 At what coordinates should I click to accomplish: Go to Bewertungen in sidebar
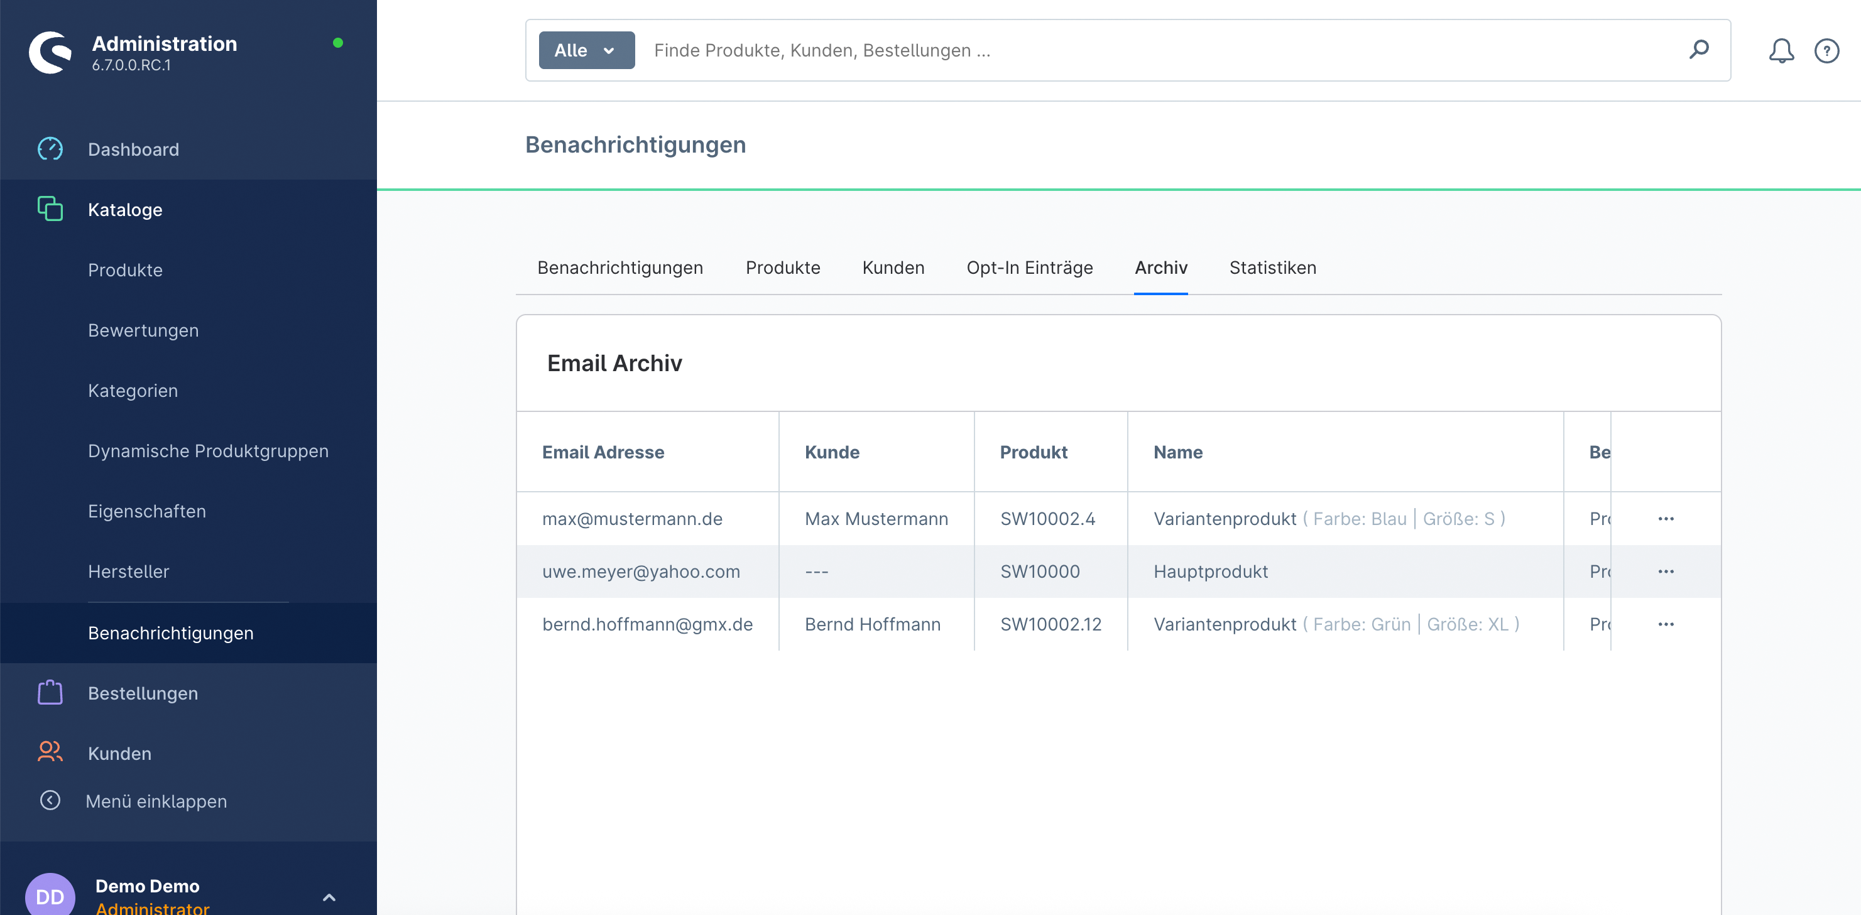[143, 330]
